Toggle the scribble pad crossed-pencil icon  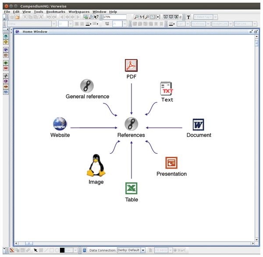coord(12,250)
